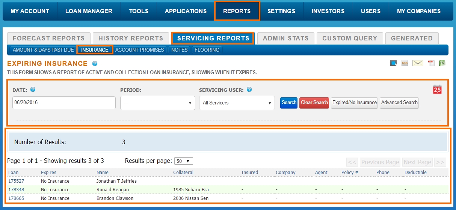Image resolution: width=456 pixels, height=210 pixels.
Task: Open the red calendar 25 icon
Action: (x=437, y=89)
